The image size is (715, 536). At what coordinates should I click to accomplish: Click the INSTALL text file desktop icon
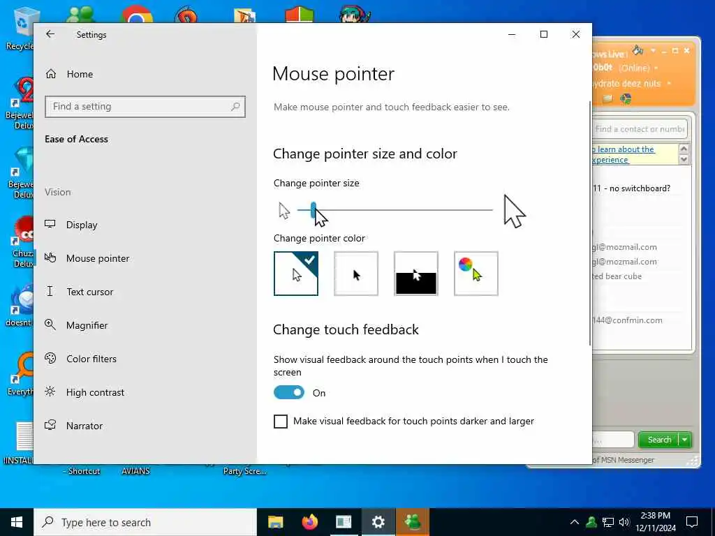pos(19,442)
